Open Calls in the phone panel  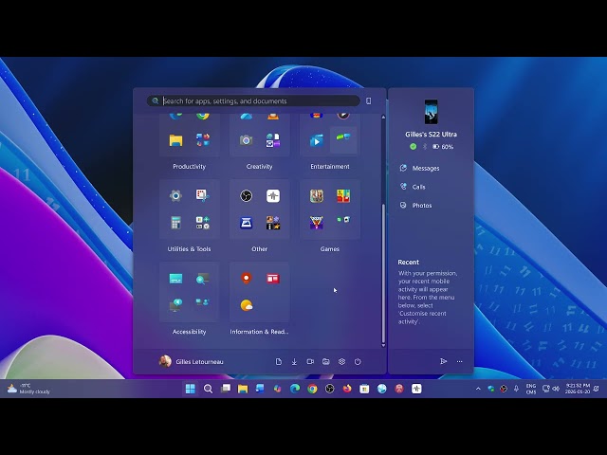[x=414, y=187]
